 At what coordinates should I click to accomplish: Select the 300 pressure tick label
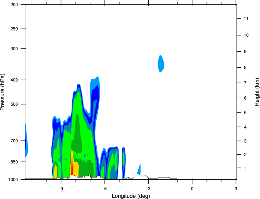(x=14, y=49)
